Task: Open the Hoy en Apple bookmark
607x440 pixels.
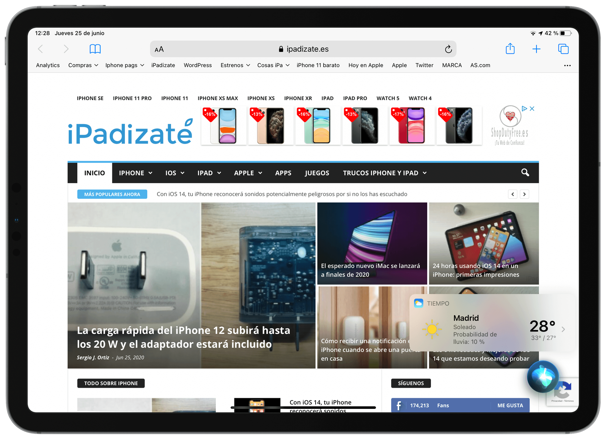Action: 366,65
